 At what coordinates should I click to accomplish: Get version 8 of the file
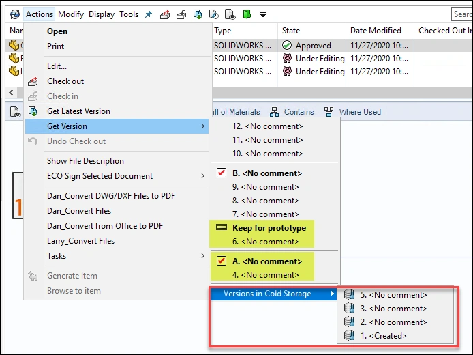click(x=265, y=201)
